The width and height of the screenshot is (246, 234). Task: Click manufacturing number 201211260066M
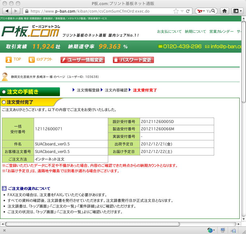pos(157,129)
